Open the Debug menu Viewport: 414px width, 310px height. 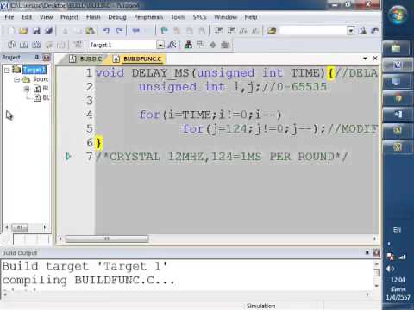(117, 17)
